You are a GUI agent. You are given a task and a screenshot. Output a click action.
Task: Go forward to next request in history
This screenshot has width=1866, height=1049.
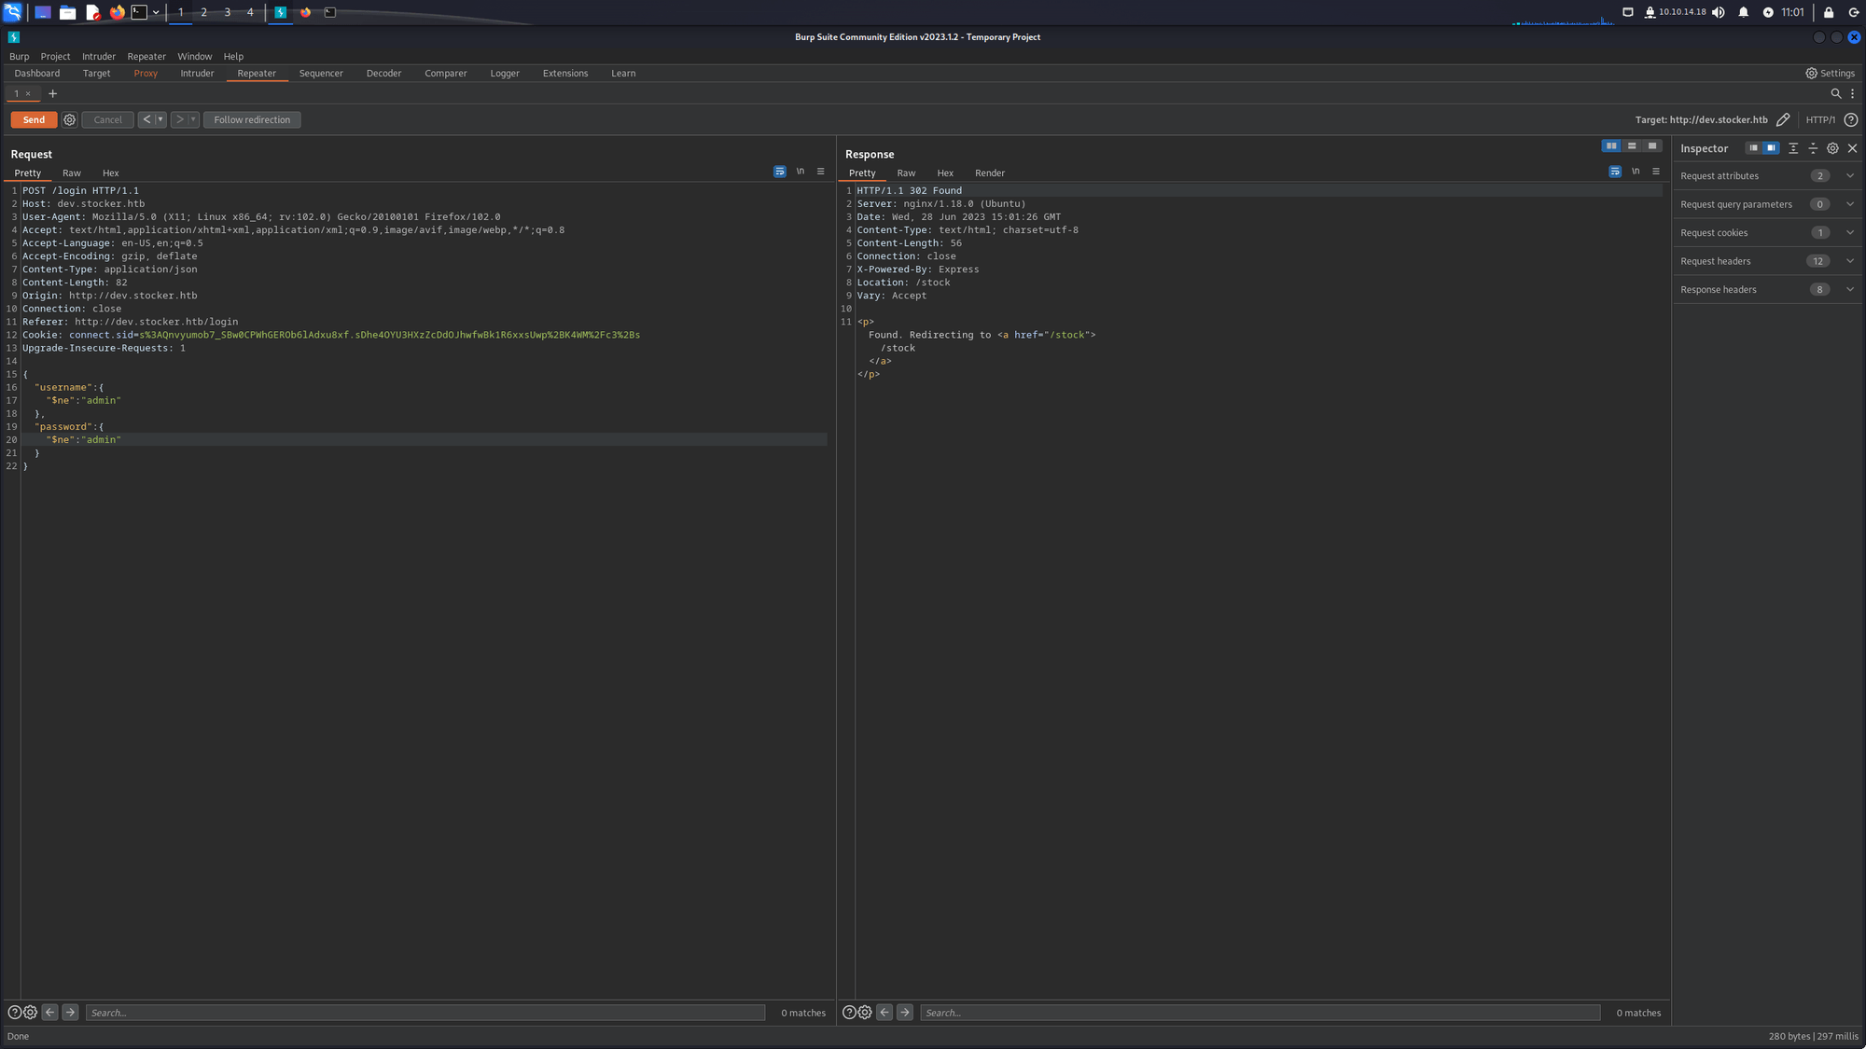[180, 119]
